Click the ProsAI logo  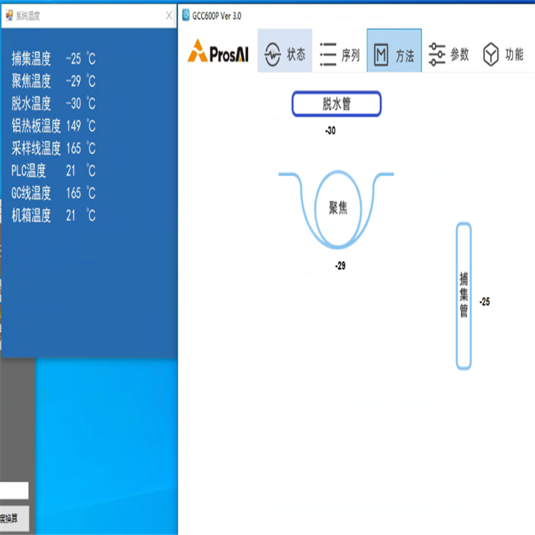(x=218, y=52)
